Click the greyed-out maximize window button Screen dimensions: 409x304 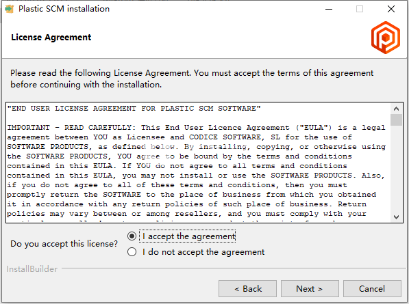click(360, 9)
